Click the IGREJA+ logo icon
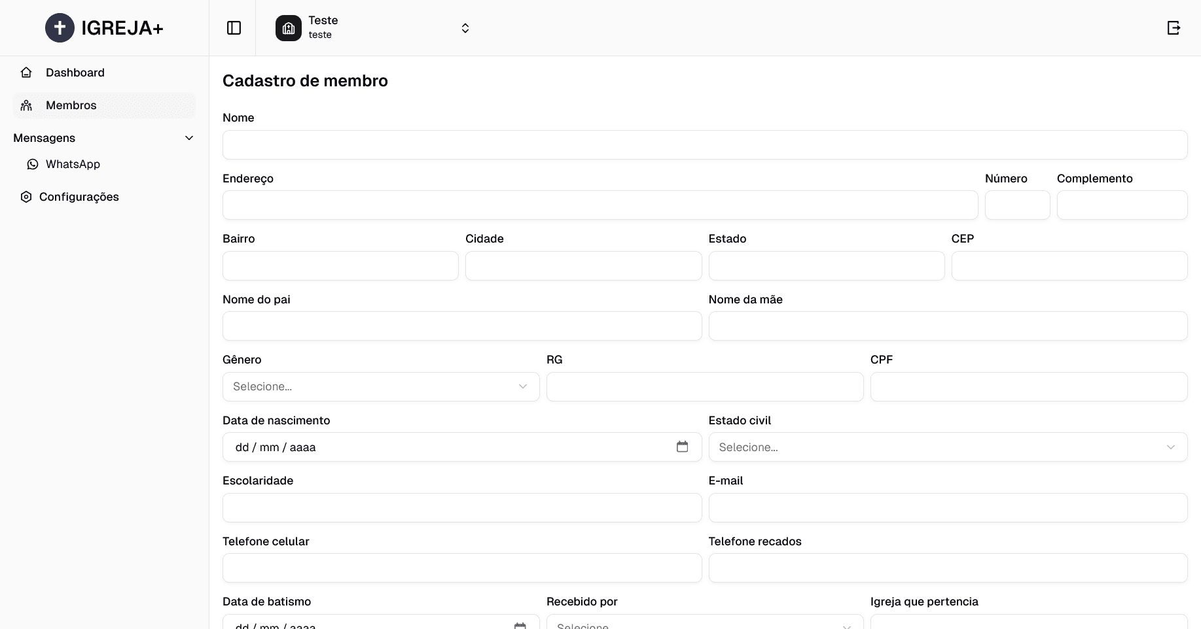This screenshot has height=629, width=1201. pos(60,28)
